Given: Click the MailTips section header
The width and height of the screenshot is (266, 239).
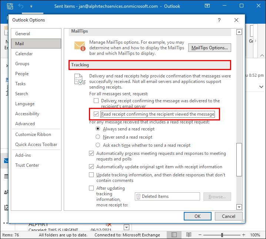Looking at the screenshot, I should (150, 32).
